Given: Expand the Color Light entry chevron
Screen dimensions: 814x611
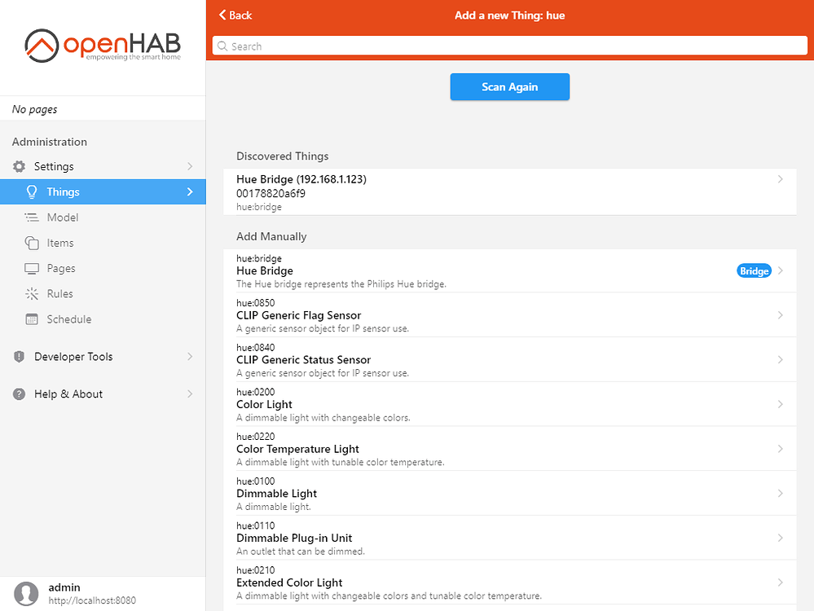Looking at the screenshot, I should 780,403.
